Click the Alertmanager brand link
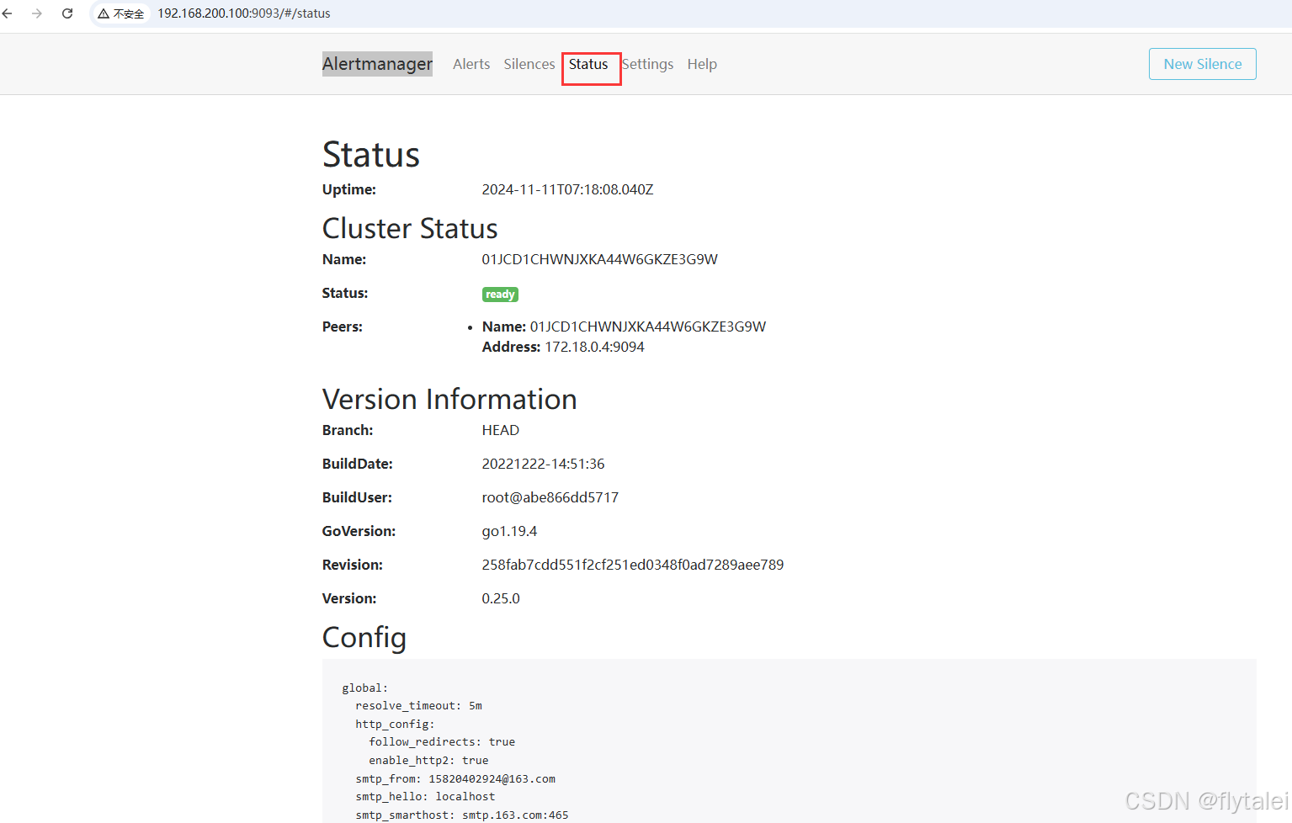Image resolution: width=1292 pixels, height=823 pixels. [377, 64]
